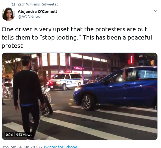Viewport: 161px width, 148px height.
Task: Click the Pharmacy sign in the video
Action: [78, 68]
